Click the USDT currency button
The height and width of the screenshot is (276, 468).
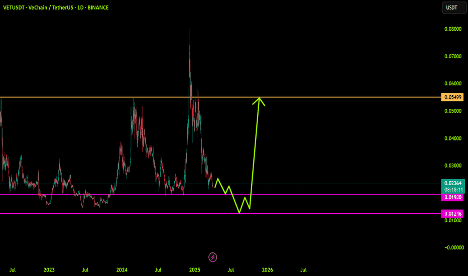[x=454, y=8]
